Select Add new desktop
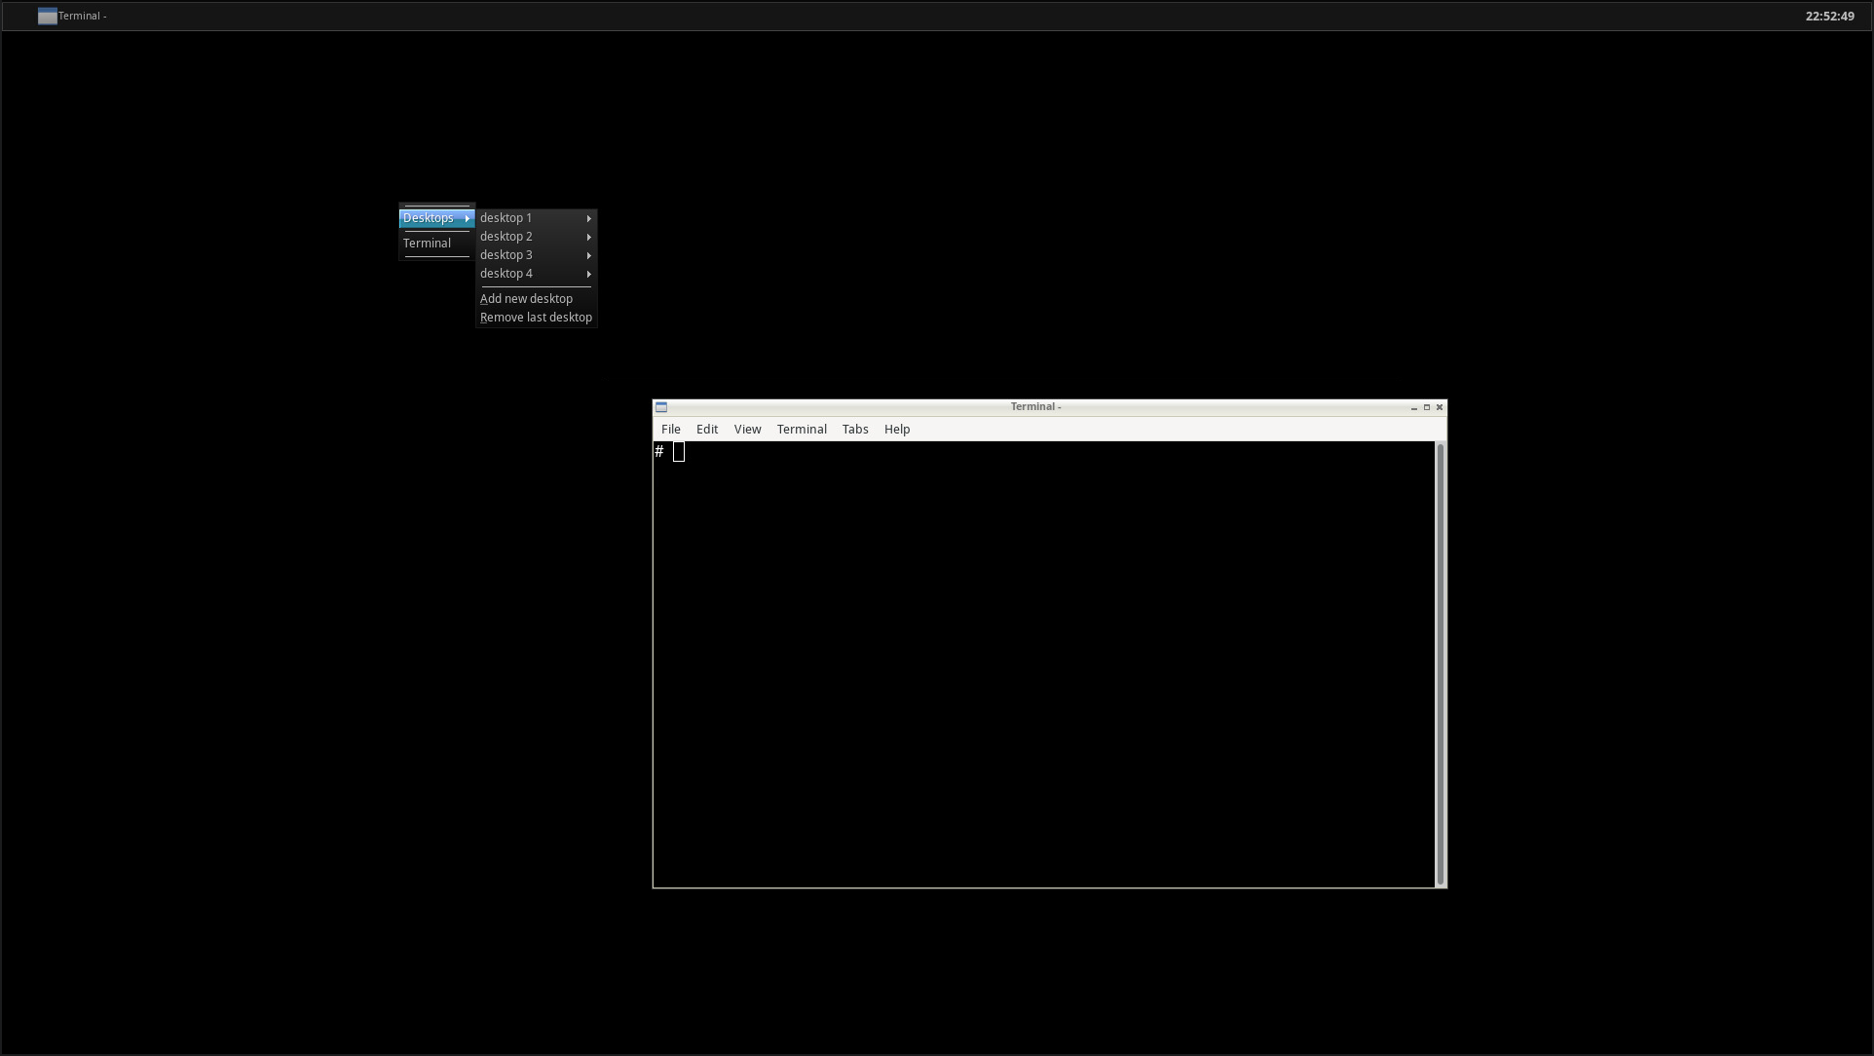Viewport: 1874px width, 1056px height. (526, 298)
